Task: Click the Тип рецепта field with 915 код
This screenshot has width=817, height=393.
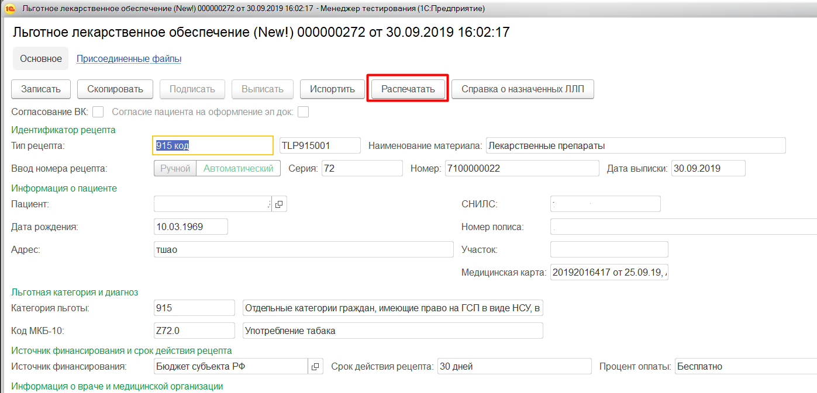Action: 212,145
